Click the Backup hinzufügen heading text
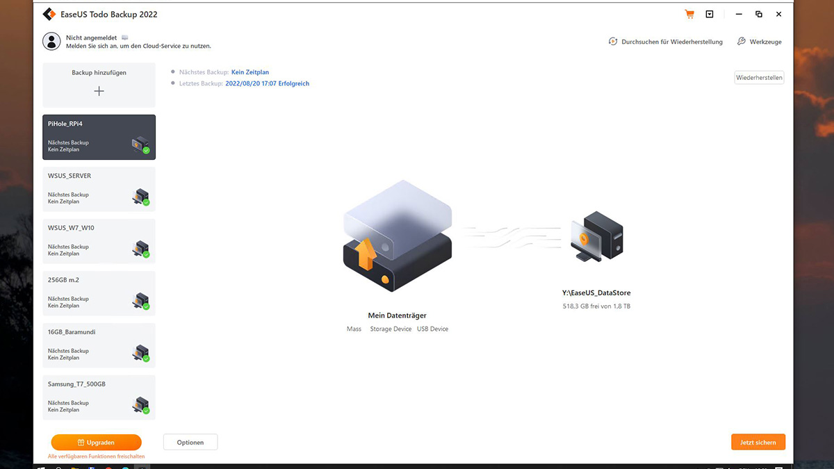The height and width of the screenshot is (469, 834). pos(99,73)
